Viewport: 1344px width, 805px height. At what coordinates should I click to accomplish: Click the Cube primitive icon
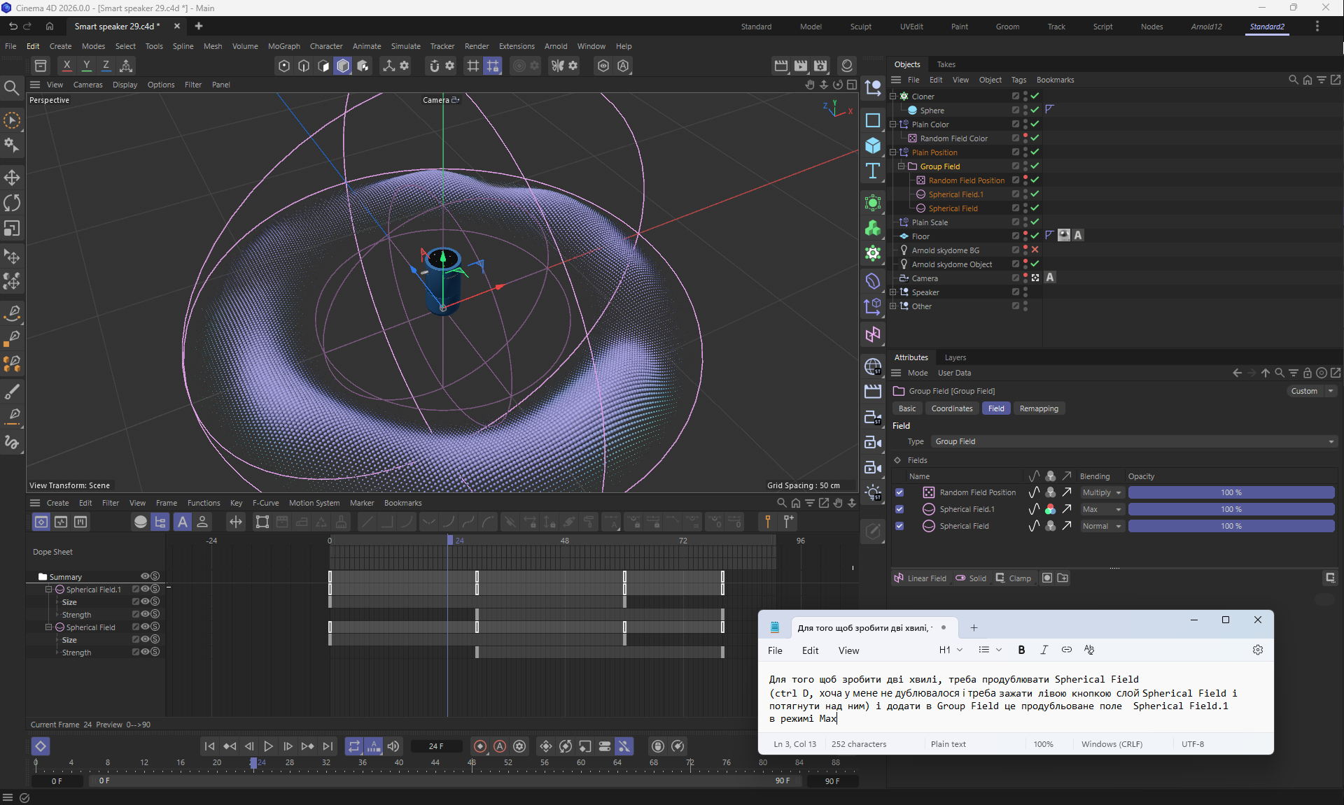click(873, 145)
